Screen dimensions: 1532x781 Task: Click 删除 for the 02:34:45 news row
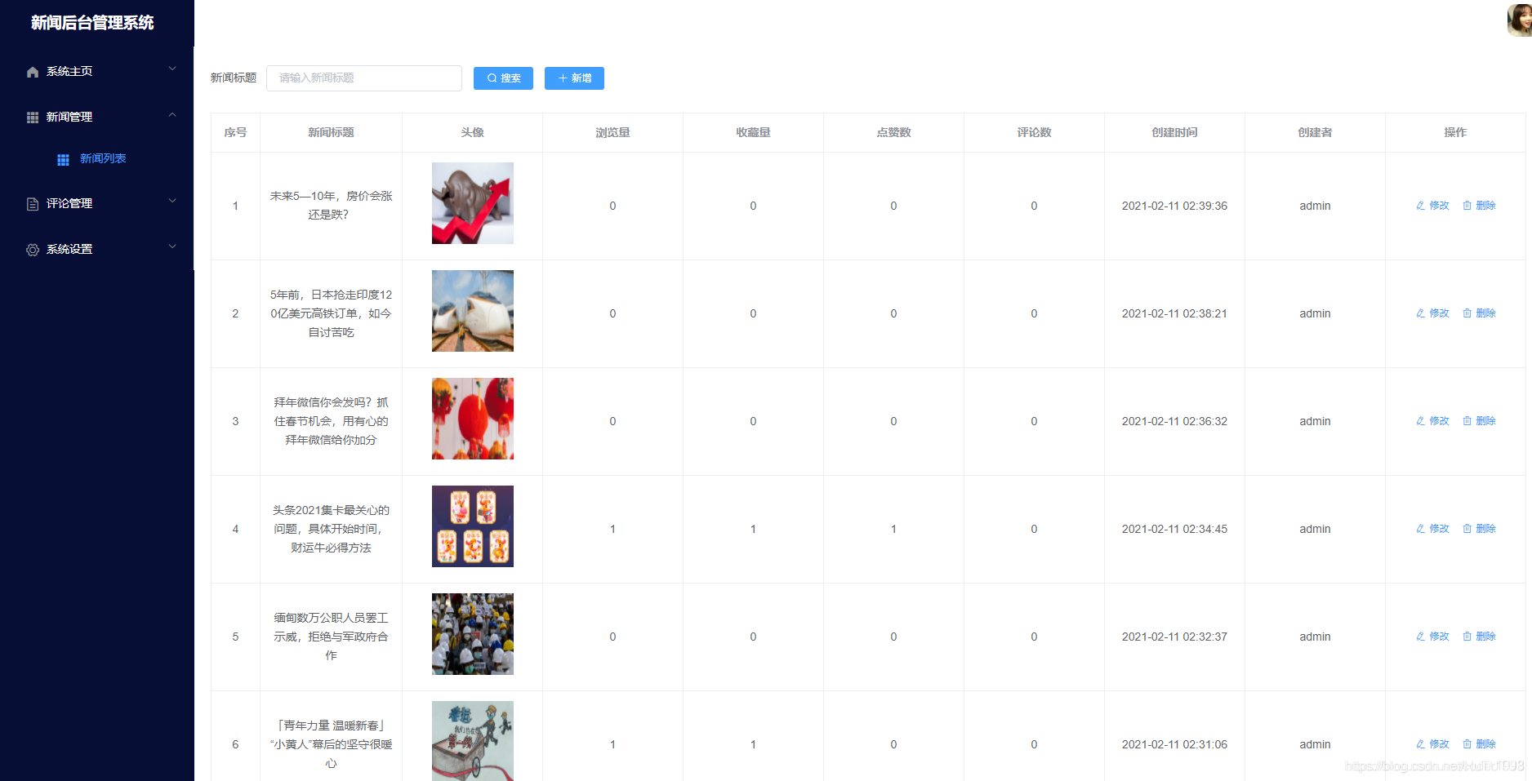pyautogui.click(x=1479, y=529)
